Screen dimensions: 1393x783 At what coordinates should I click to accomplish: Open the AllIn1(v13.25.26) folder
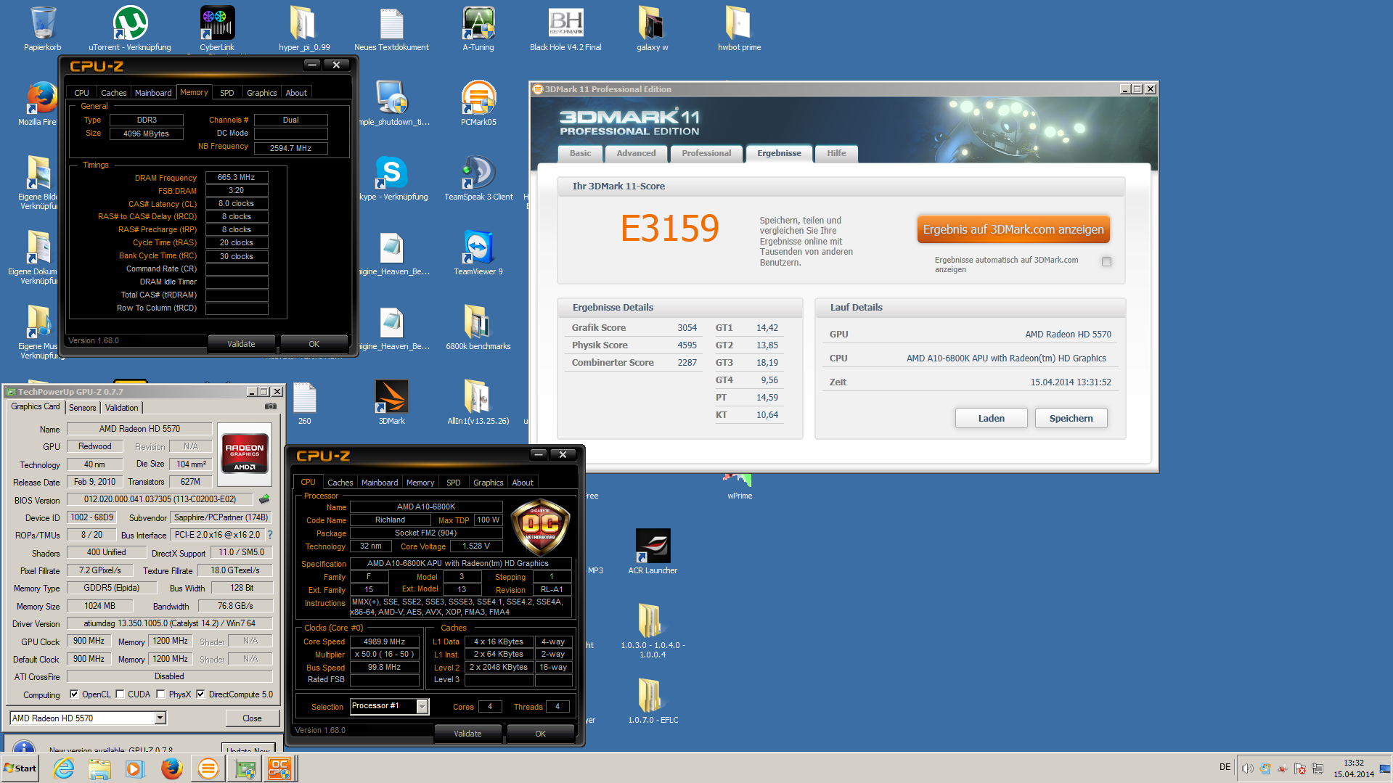click(478, 402)
